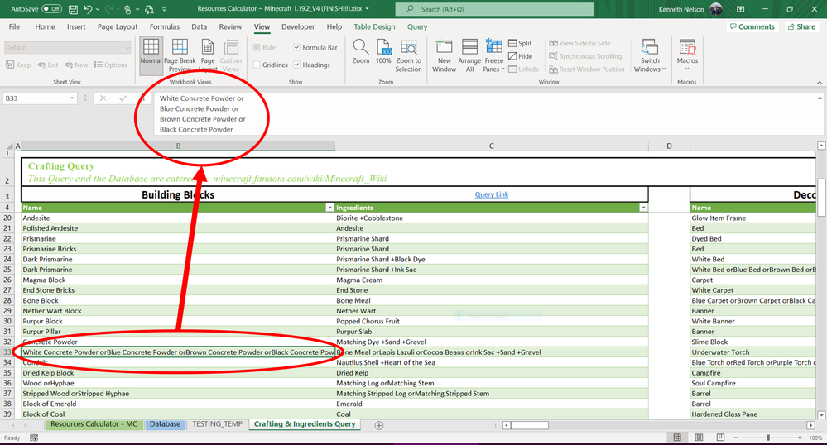Click the Query Link hyperlink
827x445 pixels.
[x=491, y=194]
